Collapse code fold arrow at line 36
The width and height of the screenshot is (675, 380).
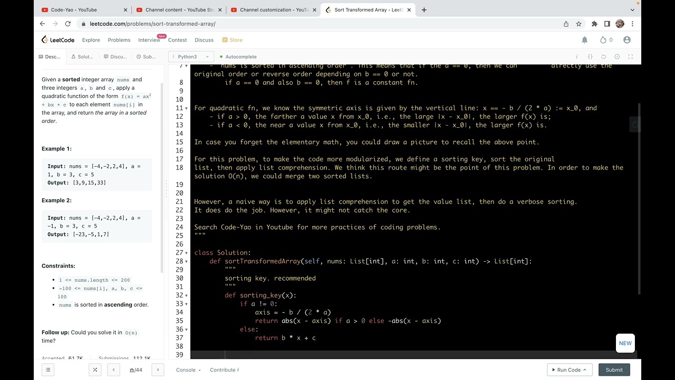(x=186, y=329)
